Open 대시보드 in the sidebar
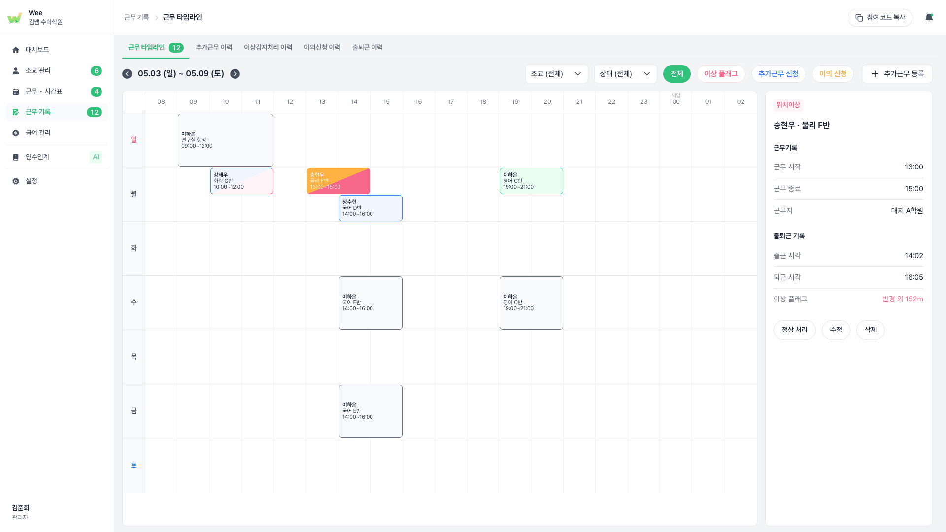 57,50
